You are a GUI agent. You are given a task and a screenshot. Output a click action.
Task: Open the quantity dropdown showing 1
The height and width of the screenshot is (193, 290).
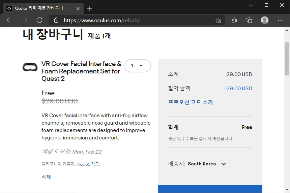pos(138,66)
